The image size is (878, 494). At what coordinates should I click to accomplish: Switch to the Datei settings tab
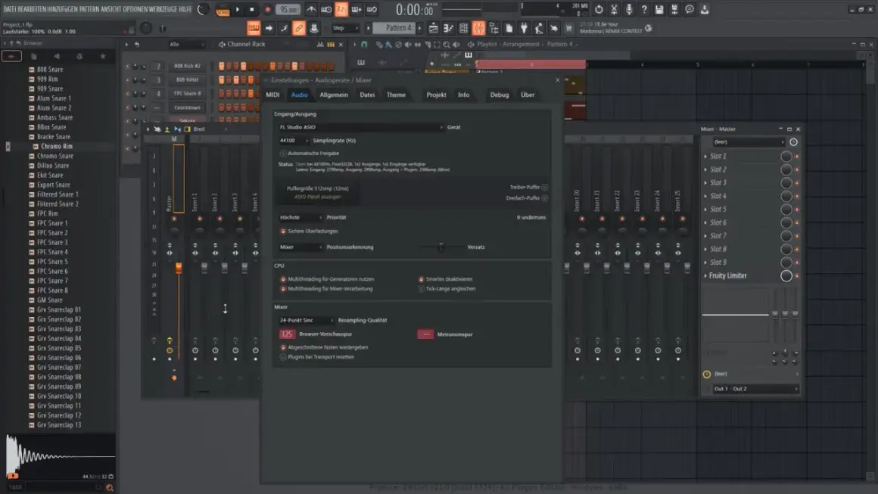(x=367, y=95)
